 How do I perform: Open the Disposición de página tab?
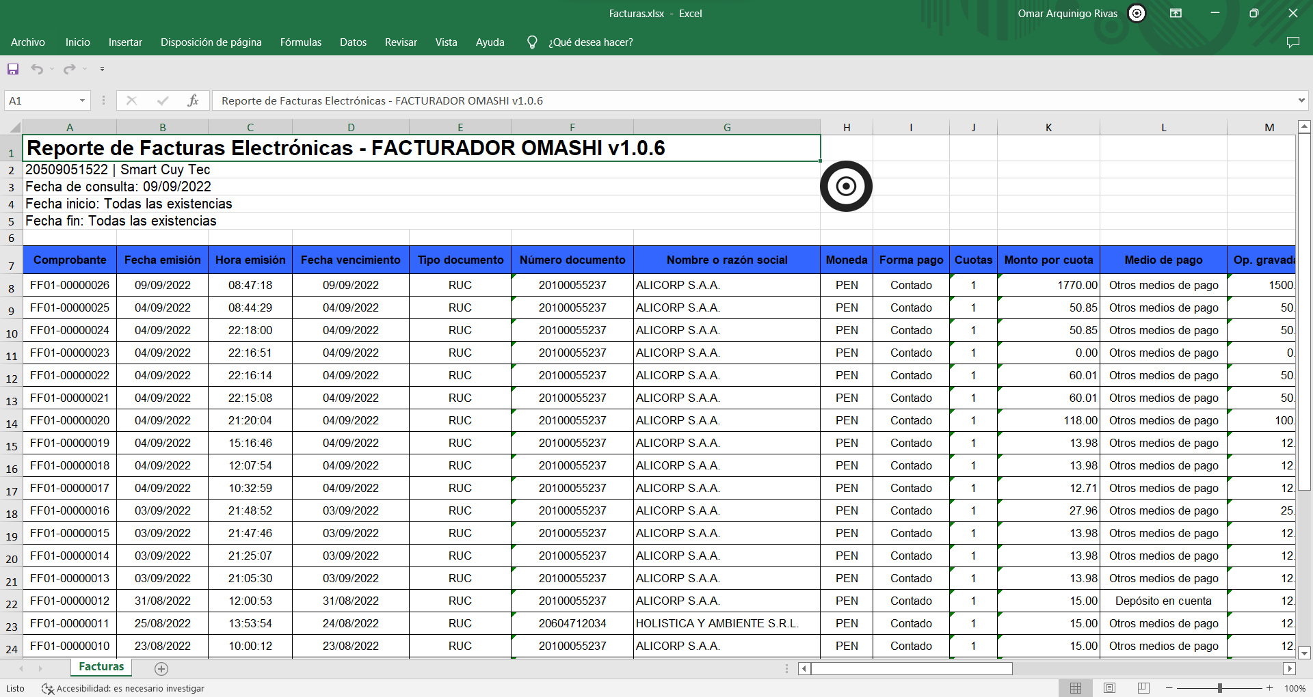tap(211, 42)
